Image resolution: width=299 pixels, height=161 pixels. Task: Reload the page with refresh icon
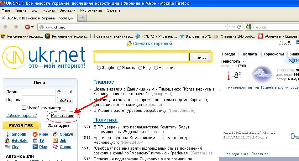point(239,27)
